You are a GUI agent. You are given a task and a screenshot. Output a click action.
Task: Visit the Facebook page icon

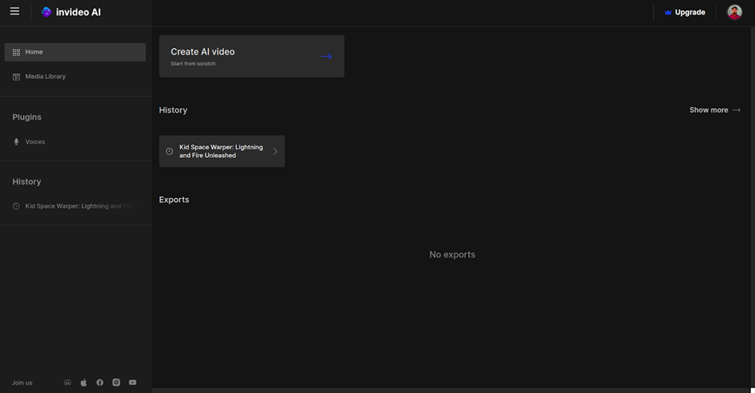[100, 383]
